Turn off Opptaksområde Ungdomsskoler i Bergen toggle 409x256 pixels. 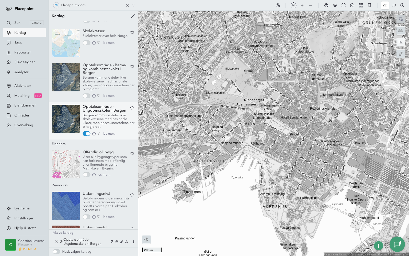point(86,134)
